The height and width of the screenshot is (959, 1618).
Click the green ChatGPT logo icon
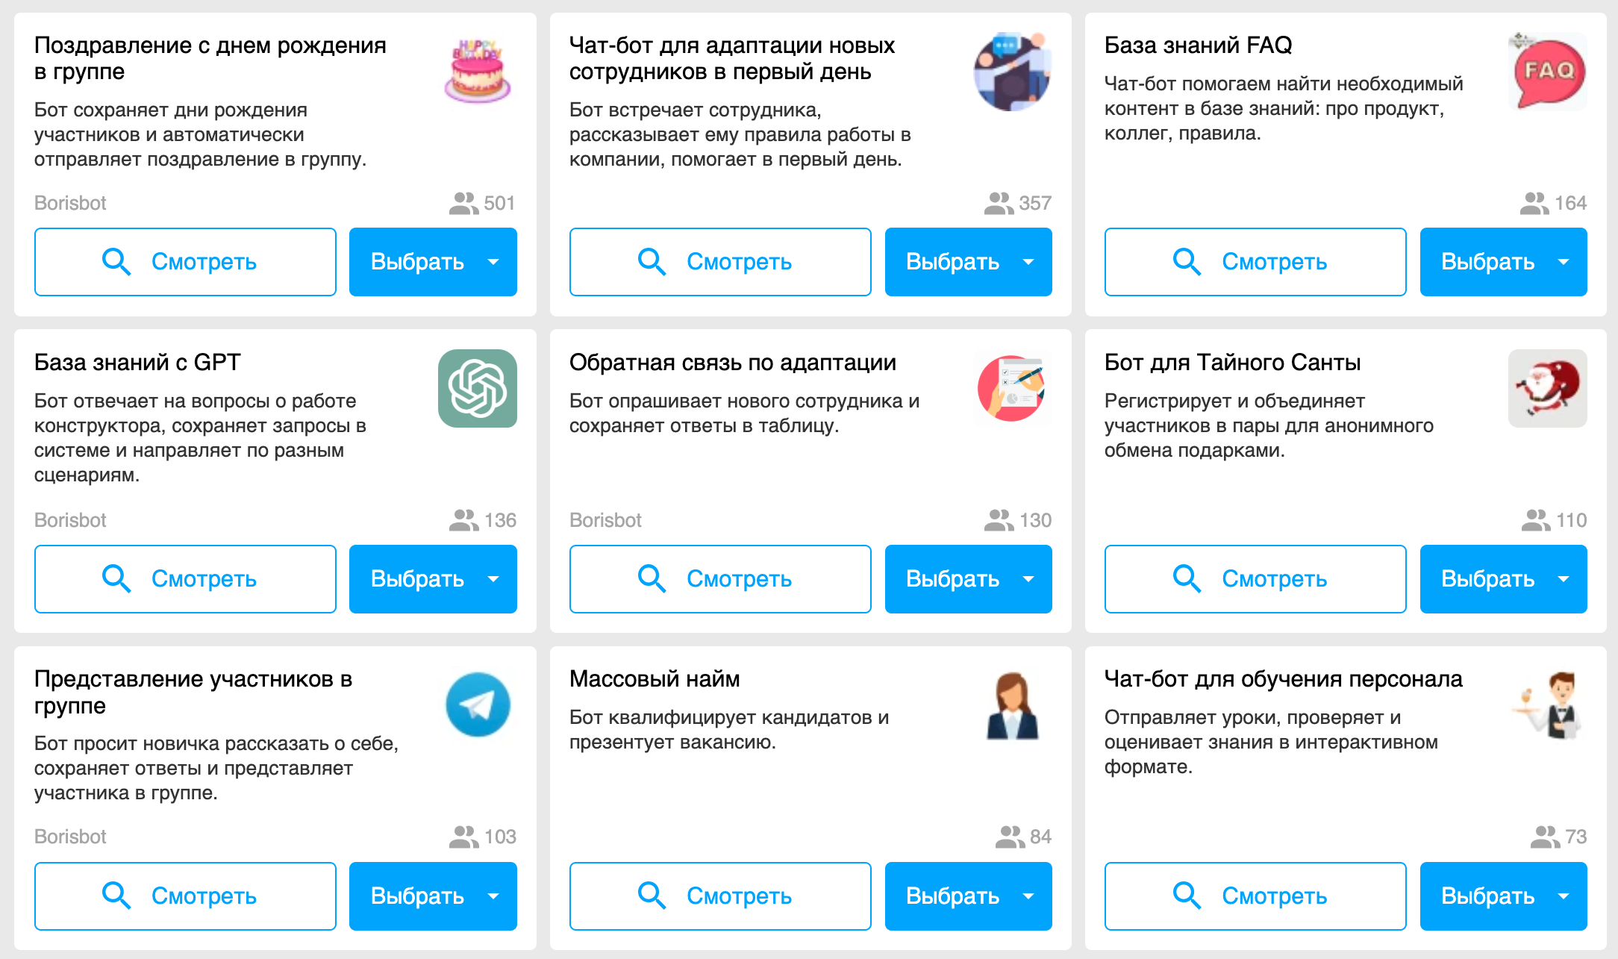[478, 388]
